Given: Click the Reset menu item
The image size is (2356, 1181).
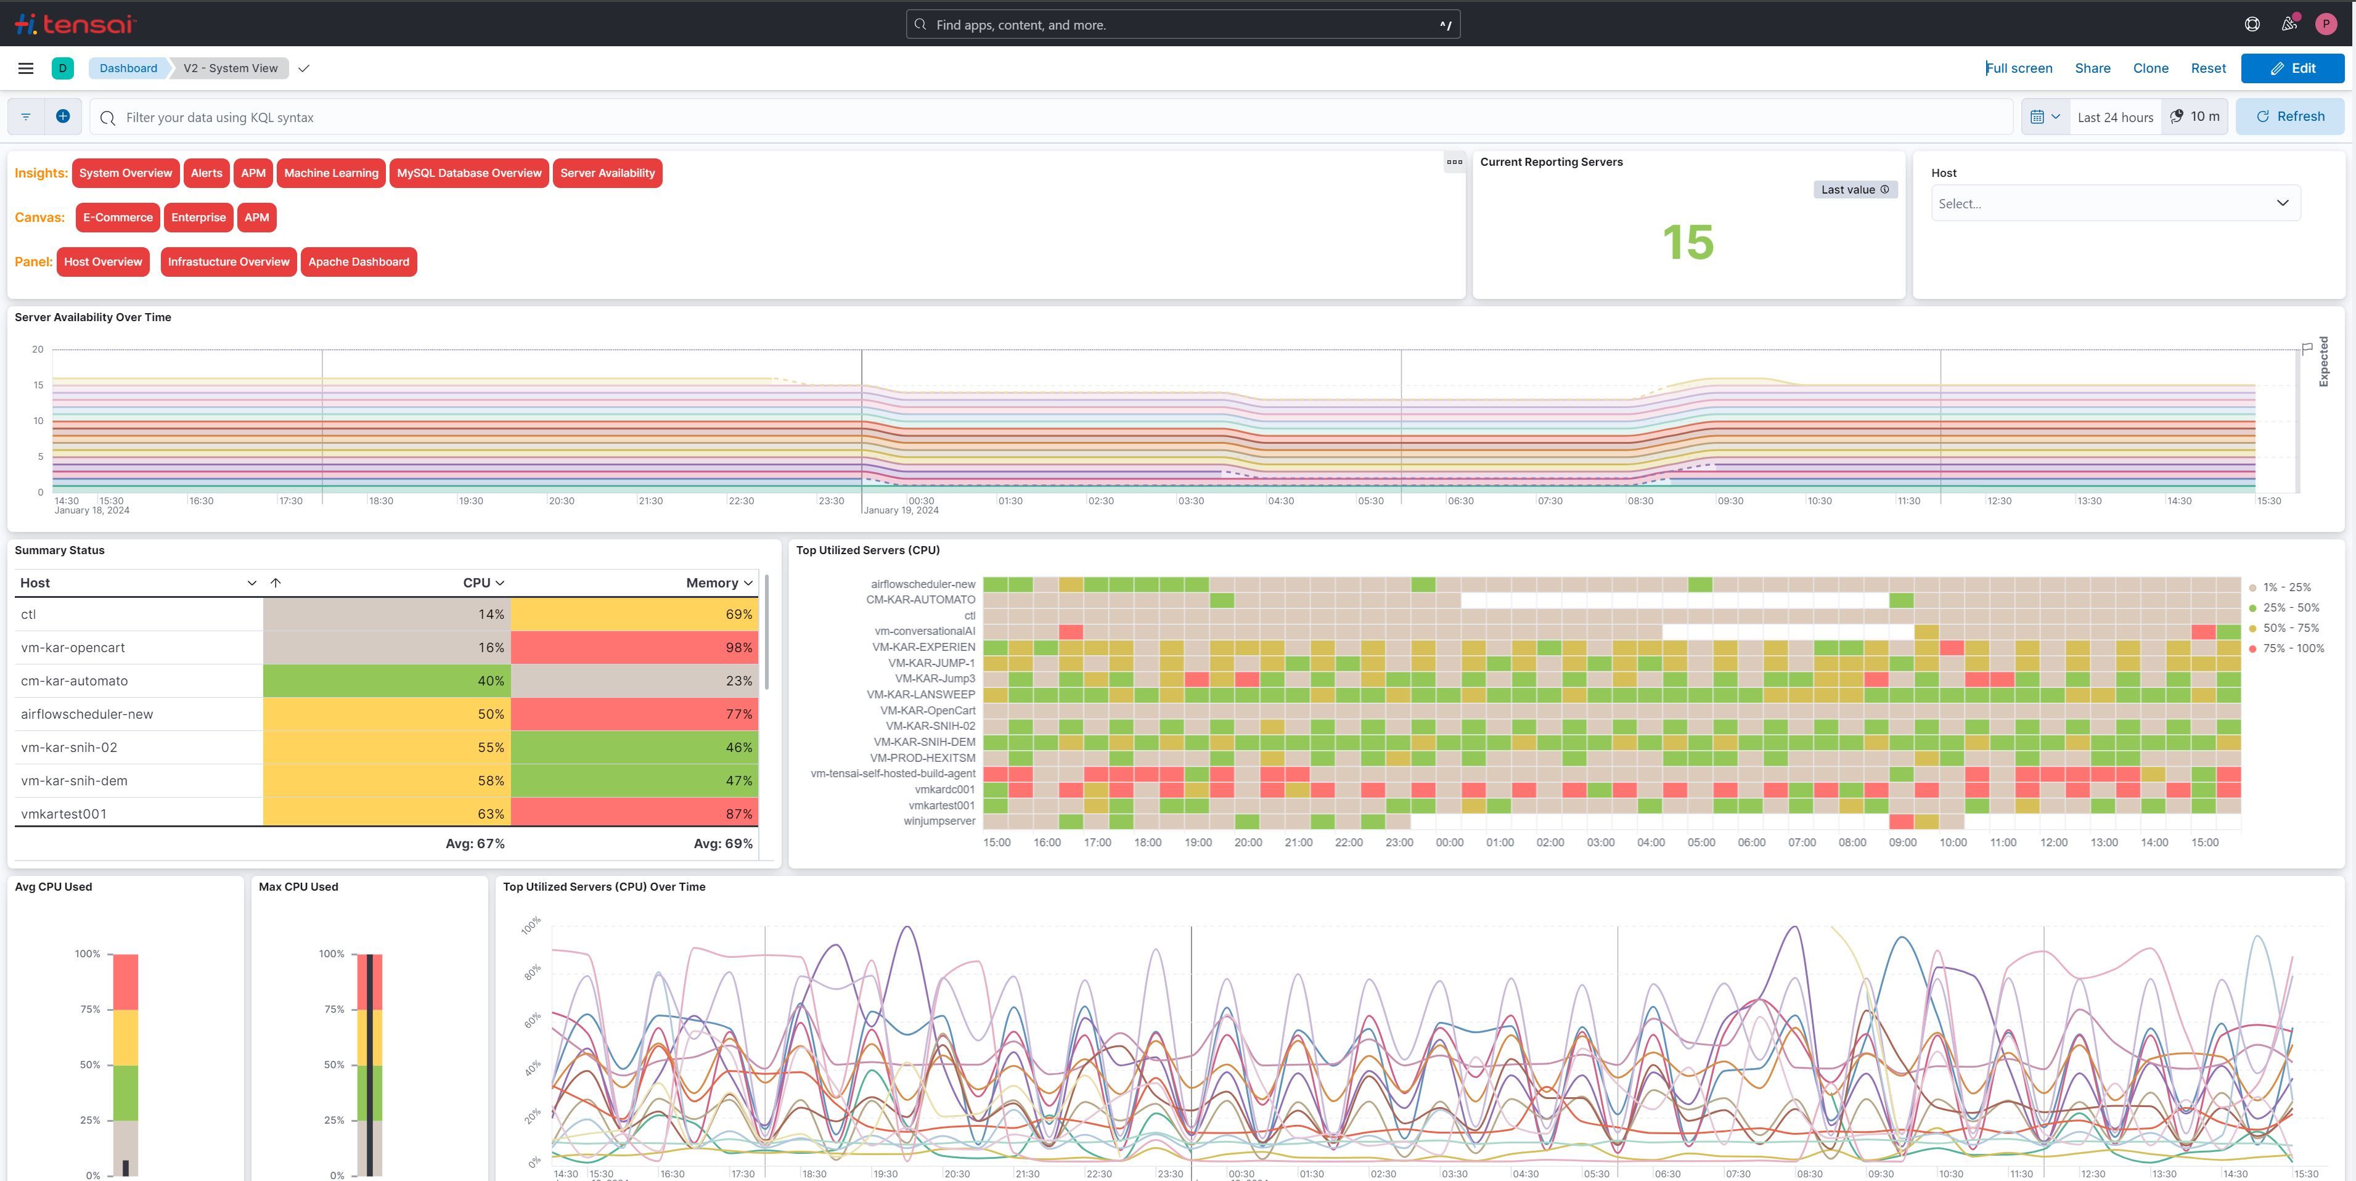Looking at the screenshot, I should (x=2208, y=68).
